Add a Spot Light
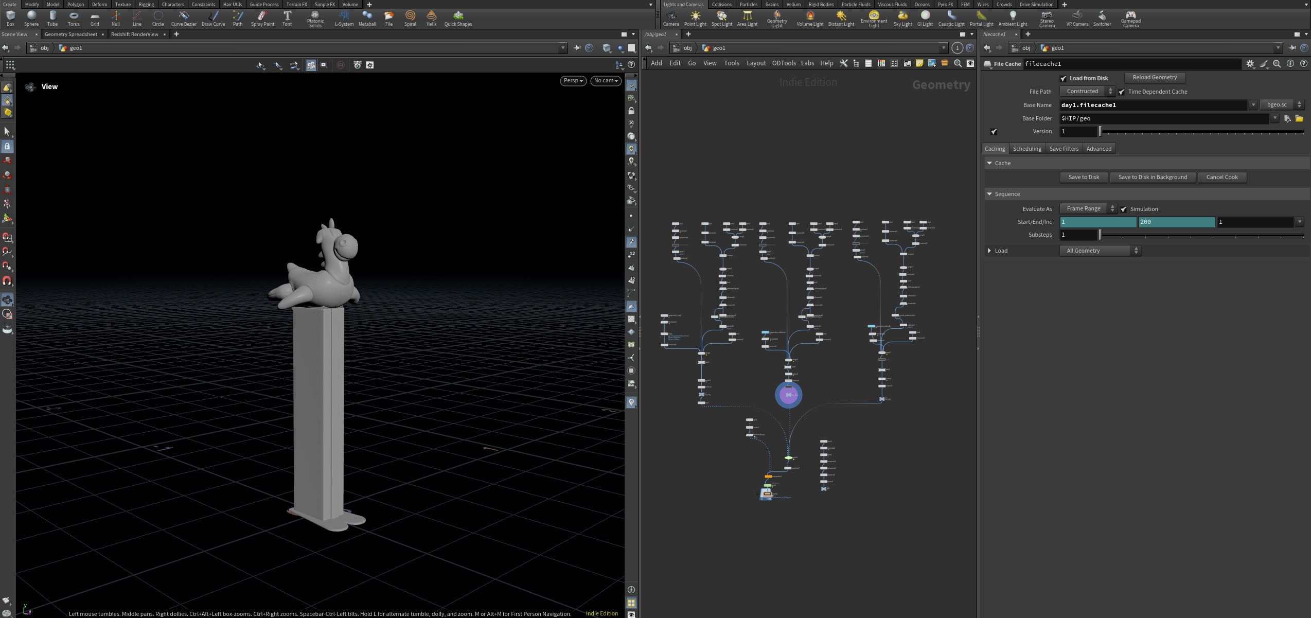This screenshot has height=618, width=1311. tap(722, 18)
